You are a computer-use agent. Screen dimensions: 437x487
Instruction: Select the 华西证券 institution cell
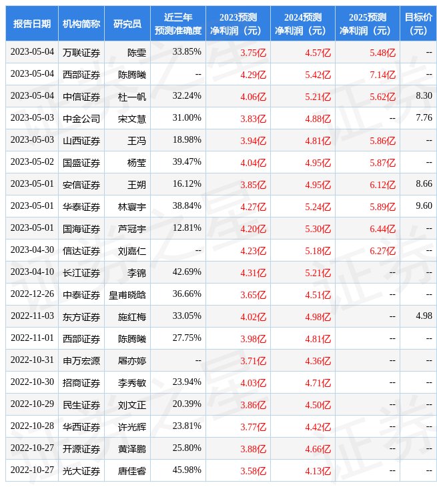(81, 428)
